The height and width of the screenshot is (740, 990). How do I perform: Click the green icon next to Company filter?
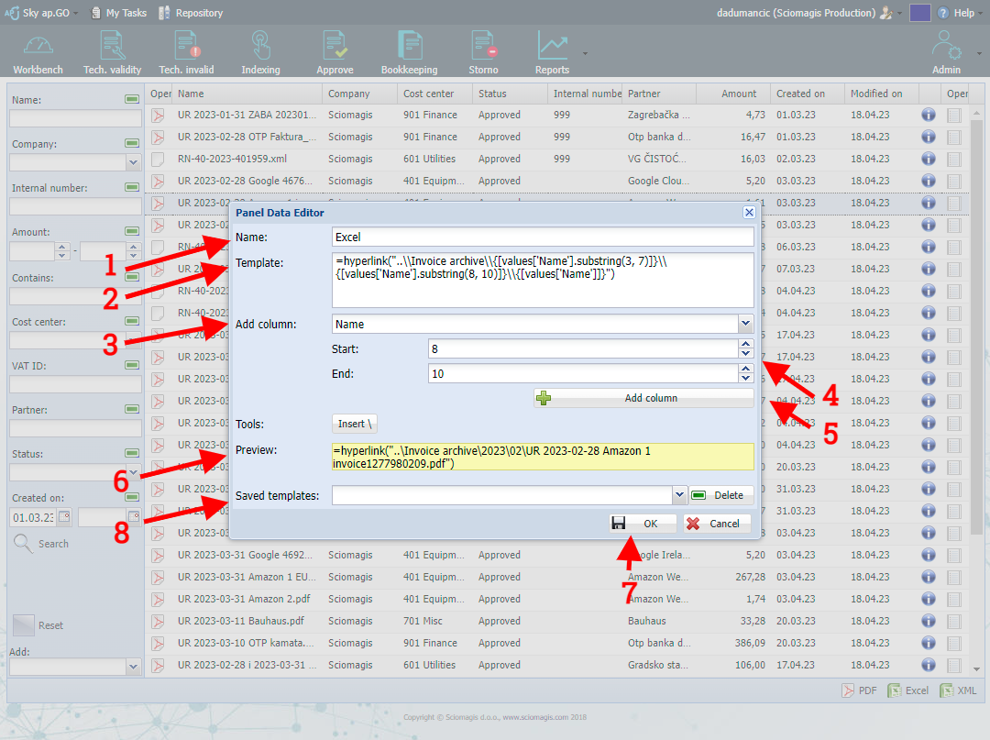(132, 143)
